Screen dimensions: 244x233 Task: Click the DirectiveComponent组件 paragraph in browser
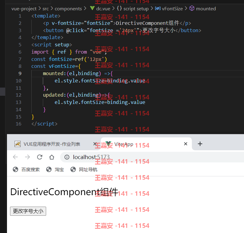point(64,192)
